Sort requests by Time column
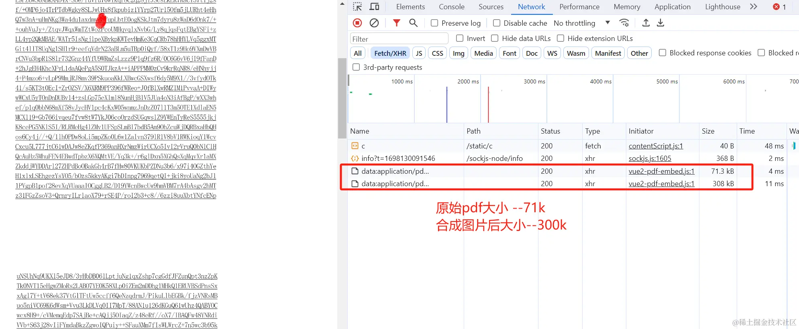The width and height of the screenshot is (799, 329). pyautogui.click(x=762, y=131)
